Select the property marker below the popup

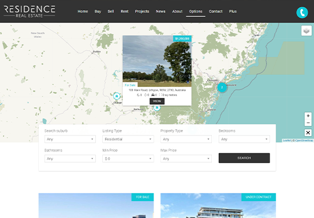coord(157,108)
